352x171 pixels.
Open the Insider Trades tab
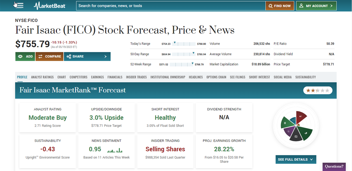[136, 77]
